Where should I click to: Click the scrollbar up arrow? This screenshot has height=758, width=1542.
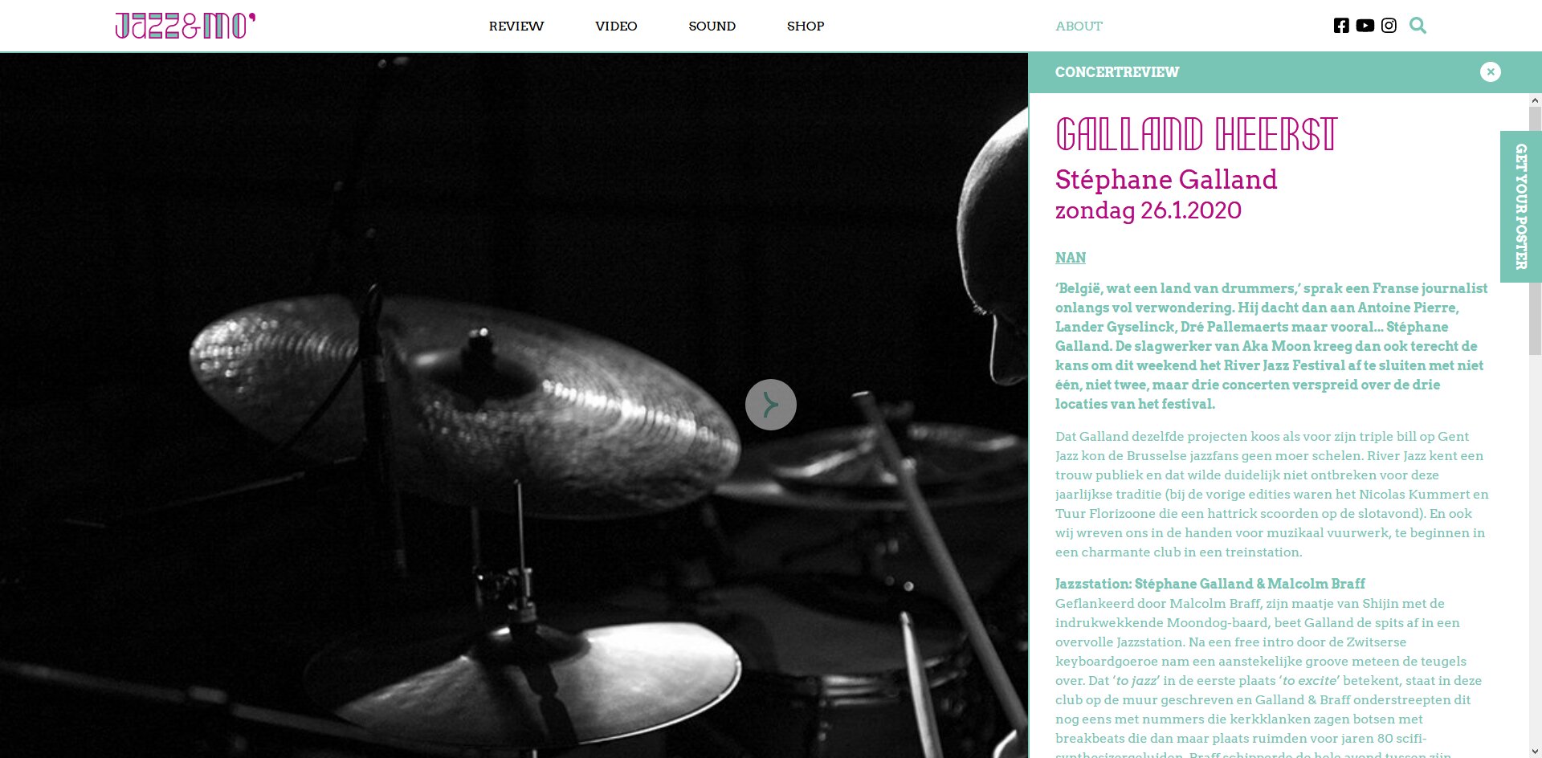[x=1535, y=100]
